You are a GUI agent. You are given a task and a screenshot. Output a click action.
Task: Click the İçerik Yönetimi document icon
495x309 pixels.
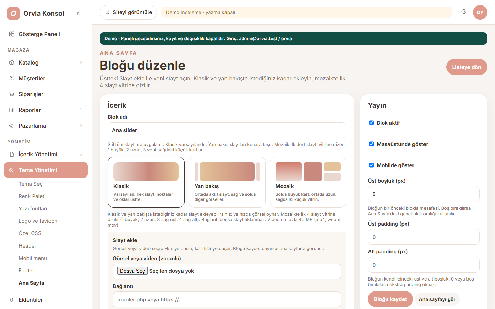12,154
